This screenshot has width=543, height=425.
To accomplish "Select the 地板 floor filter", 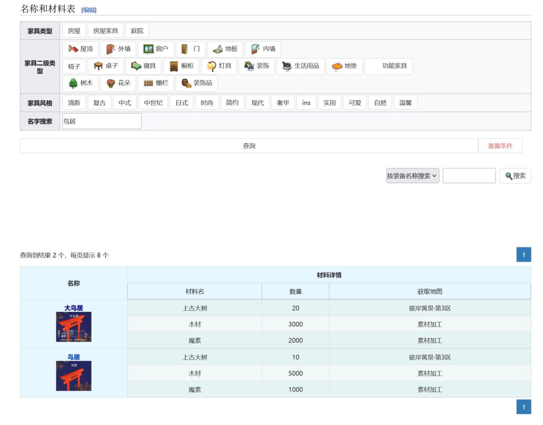I will [x=225, y=49].
